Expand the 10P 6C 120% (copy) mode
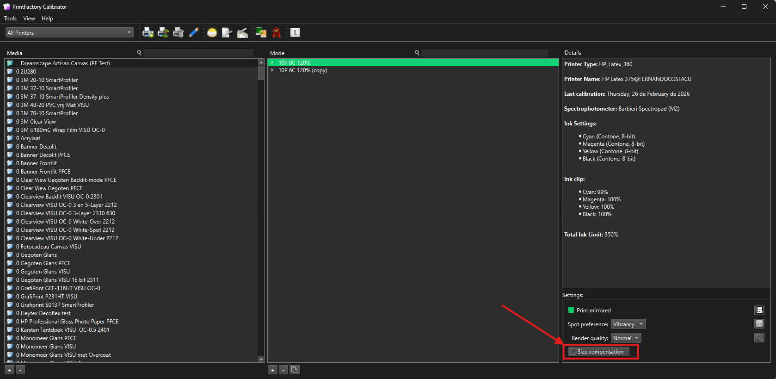 click(272, 70)
